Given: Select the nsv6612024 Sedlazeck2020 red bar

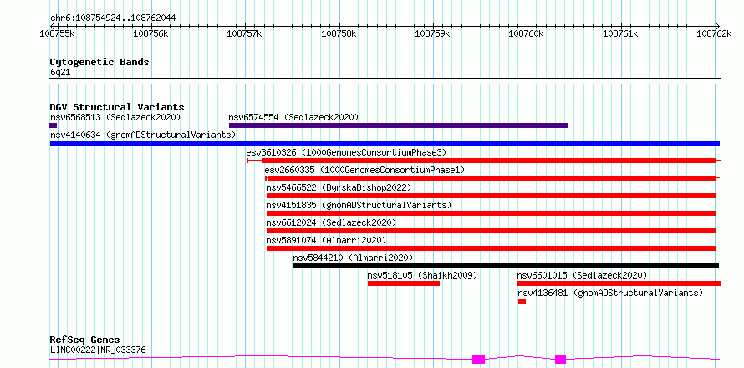Looking at the screenshot, I should point(491,231).
